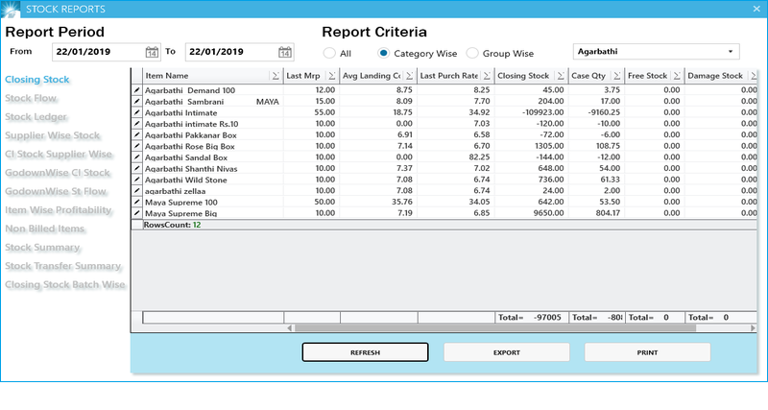Viewport: 768px width, 410px height.
Task: Click sigma icon in Case Qty header
Action: (x=617, y=76)
